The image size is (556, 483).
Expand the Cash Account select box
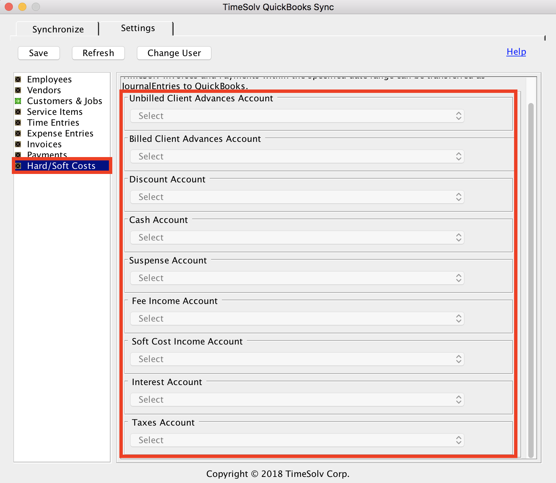pos(297,237)
